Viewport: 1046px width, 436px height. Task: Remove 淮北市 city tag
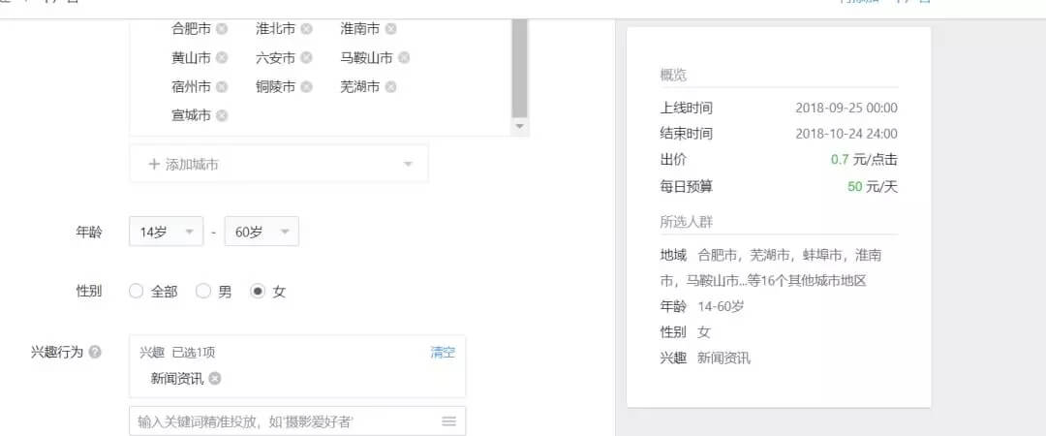pos(307,29)
